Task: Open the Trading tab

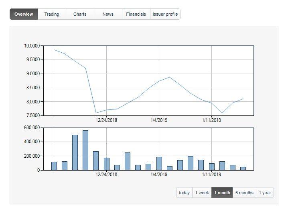Action: (52, 14)
